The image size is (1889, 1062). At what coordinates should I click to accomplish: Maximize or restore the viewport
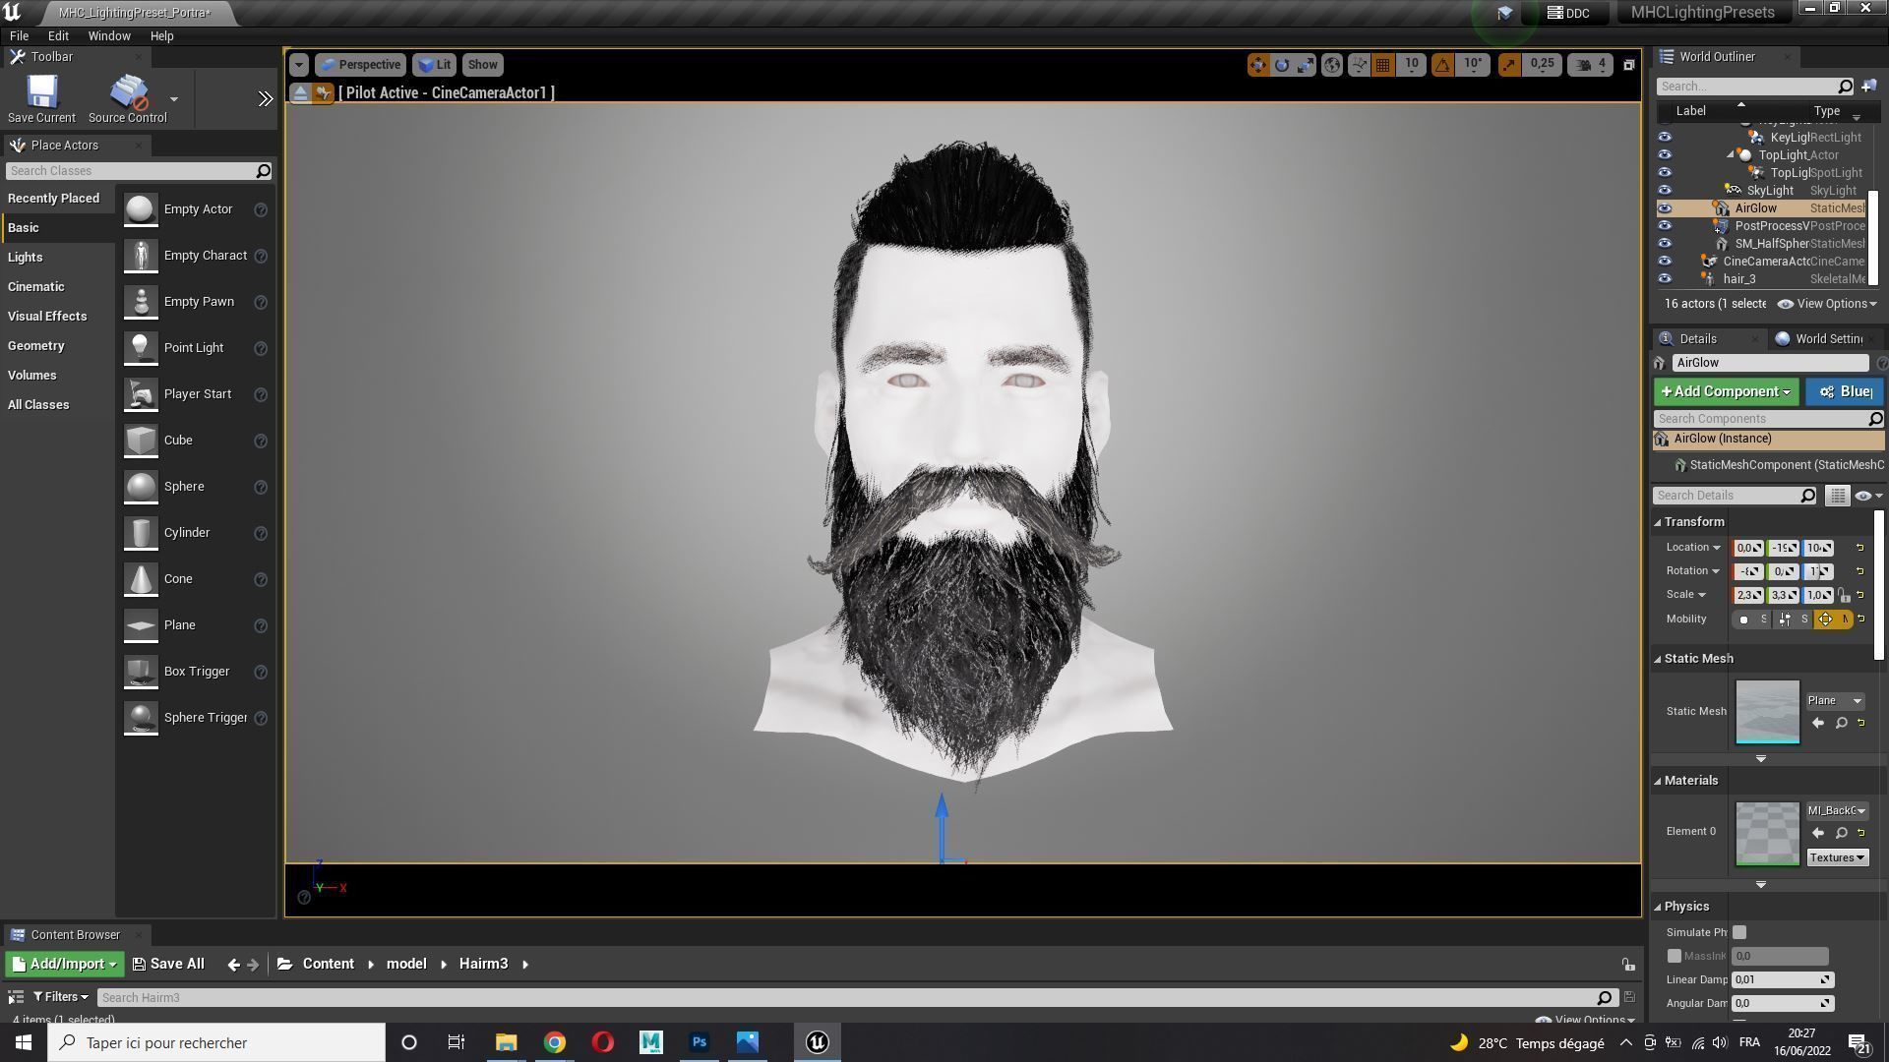point(1628,65)
